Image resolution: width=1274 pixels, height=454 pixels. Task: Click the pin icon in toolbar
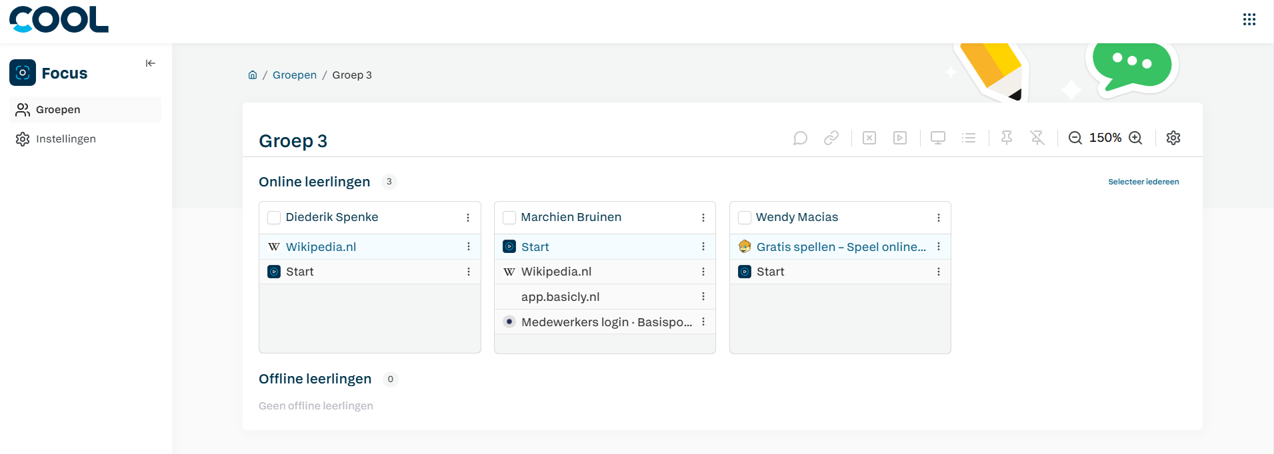click(x=1007, y=138)
